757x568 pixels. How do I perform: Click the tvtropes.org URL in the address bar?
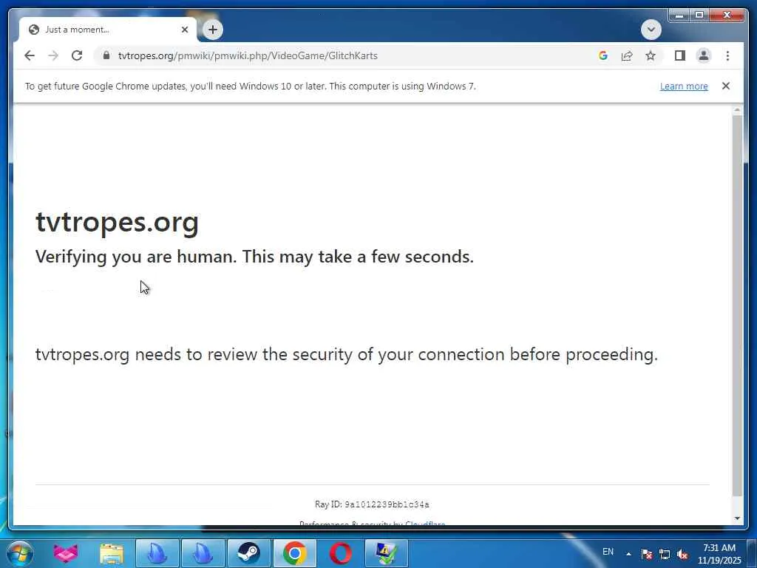(x=248, y=55)
